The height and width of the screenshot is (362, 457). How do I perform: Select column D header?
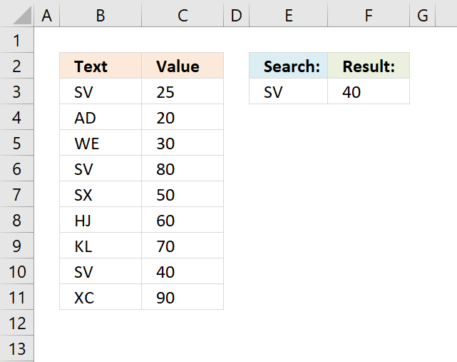click(x=237, y=15)
